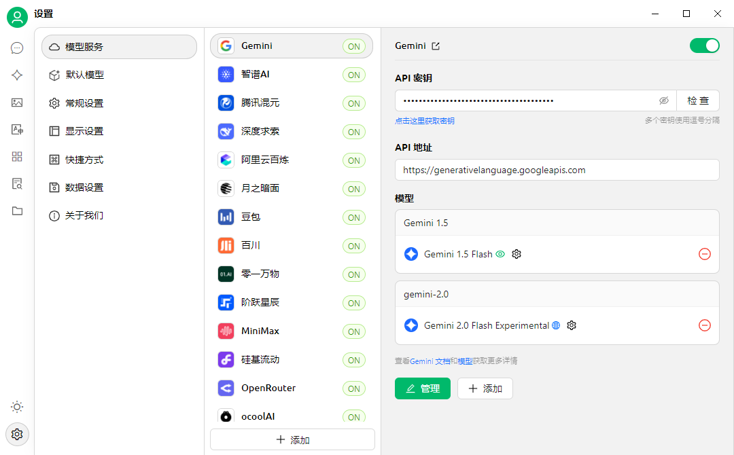Collapse the Gemini 1.5 group header

(x=557, y=223)
